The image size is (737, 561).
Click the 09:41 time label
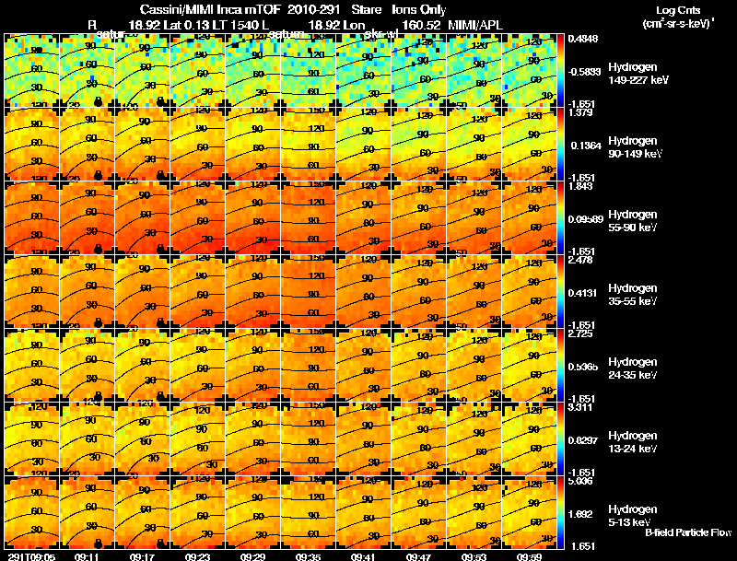coord(363,556)
